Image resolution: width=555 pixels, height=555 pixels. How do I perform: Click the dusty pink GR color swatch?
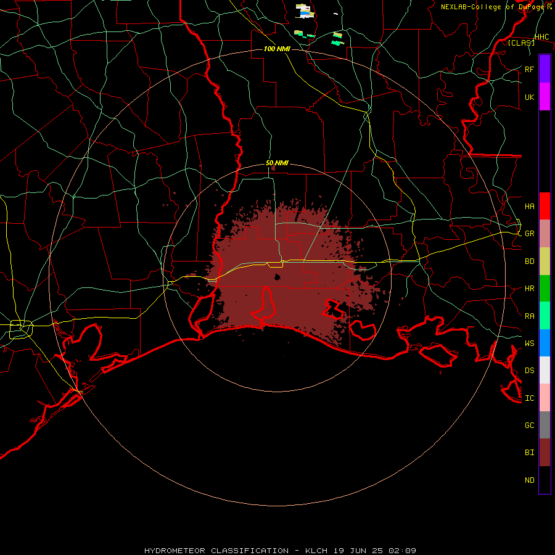545,234
